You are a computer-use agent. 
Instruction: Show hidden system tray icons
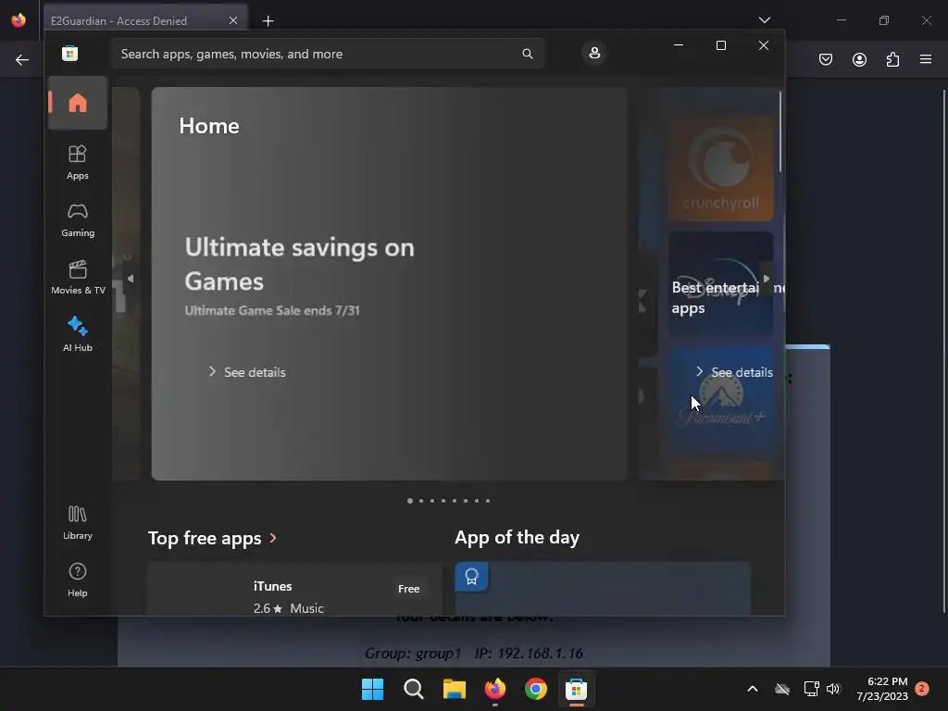click(x=752, y=689)
